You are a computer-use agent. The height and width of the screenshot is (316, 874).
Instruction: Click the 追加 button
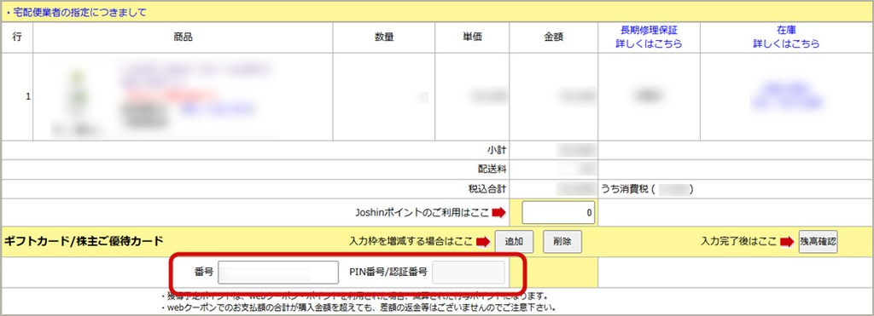click(x=514, y=241)
